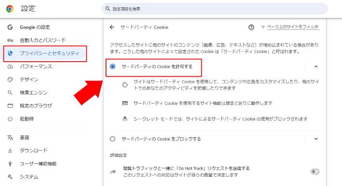The width and height of the screenshot is (342, 186).
Task: Click the search magnifier icon in settings search
Action: pos(107,9)
